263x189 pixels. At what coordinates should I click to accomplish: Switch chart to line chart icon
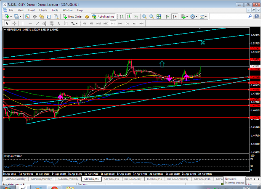tap(136, 16)
